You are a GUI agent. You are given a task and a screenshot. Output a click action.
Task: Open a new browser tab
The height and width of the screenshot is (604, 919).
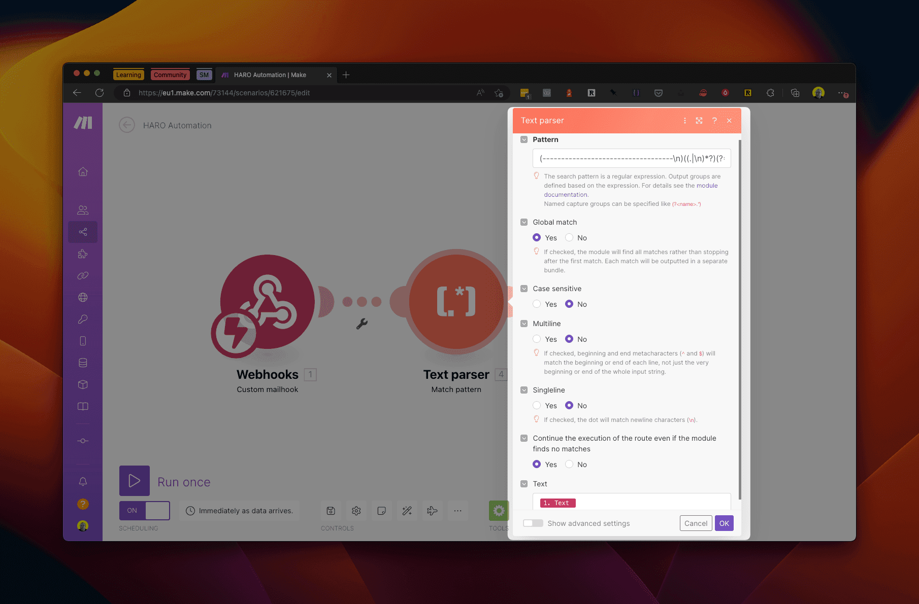[346, 75]
